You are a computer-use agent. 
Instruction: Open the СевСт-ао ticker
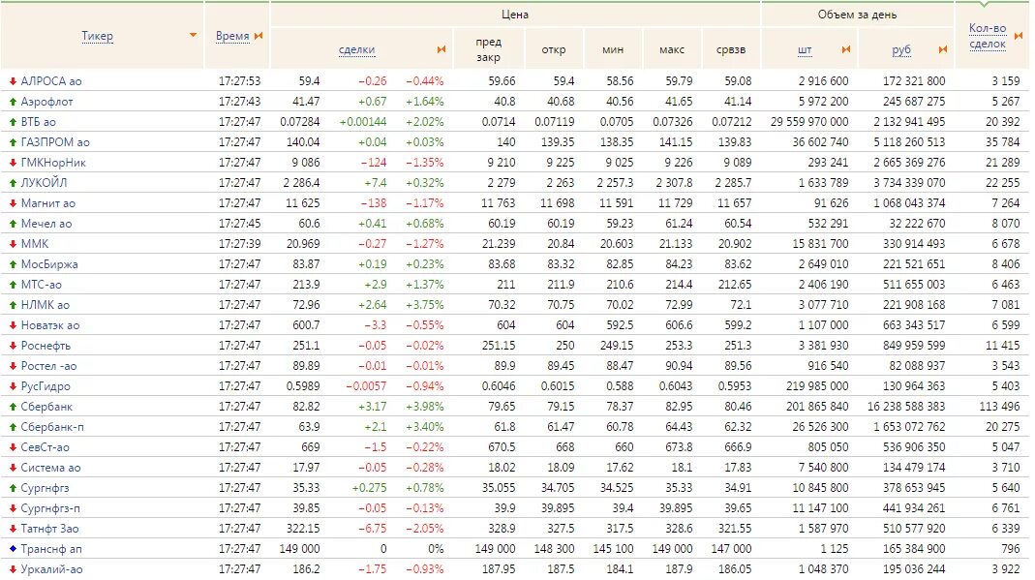click(45, 447)
